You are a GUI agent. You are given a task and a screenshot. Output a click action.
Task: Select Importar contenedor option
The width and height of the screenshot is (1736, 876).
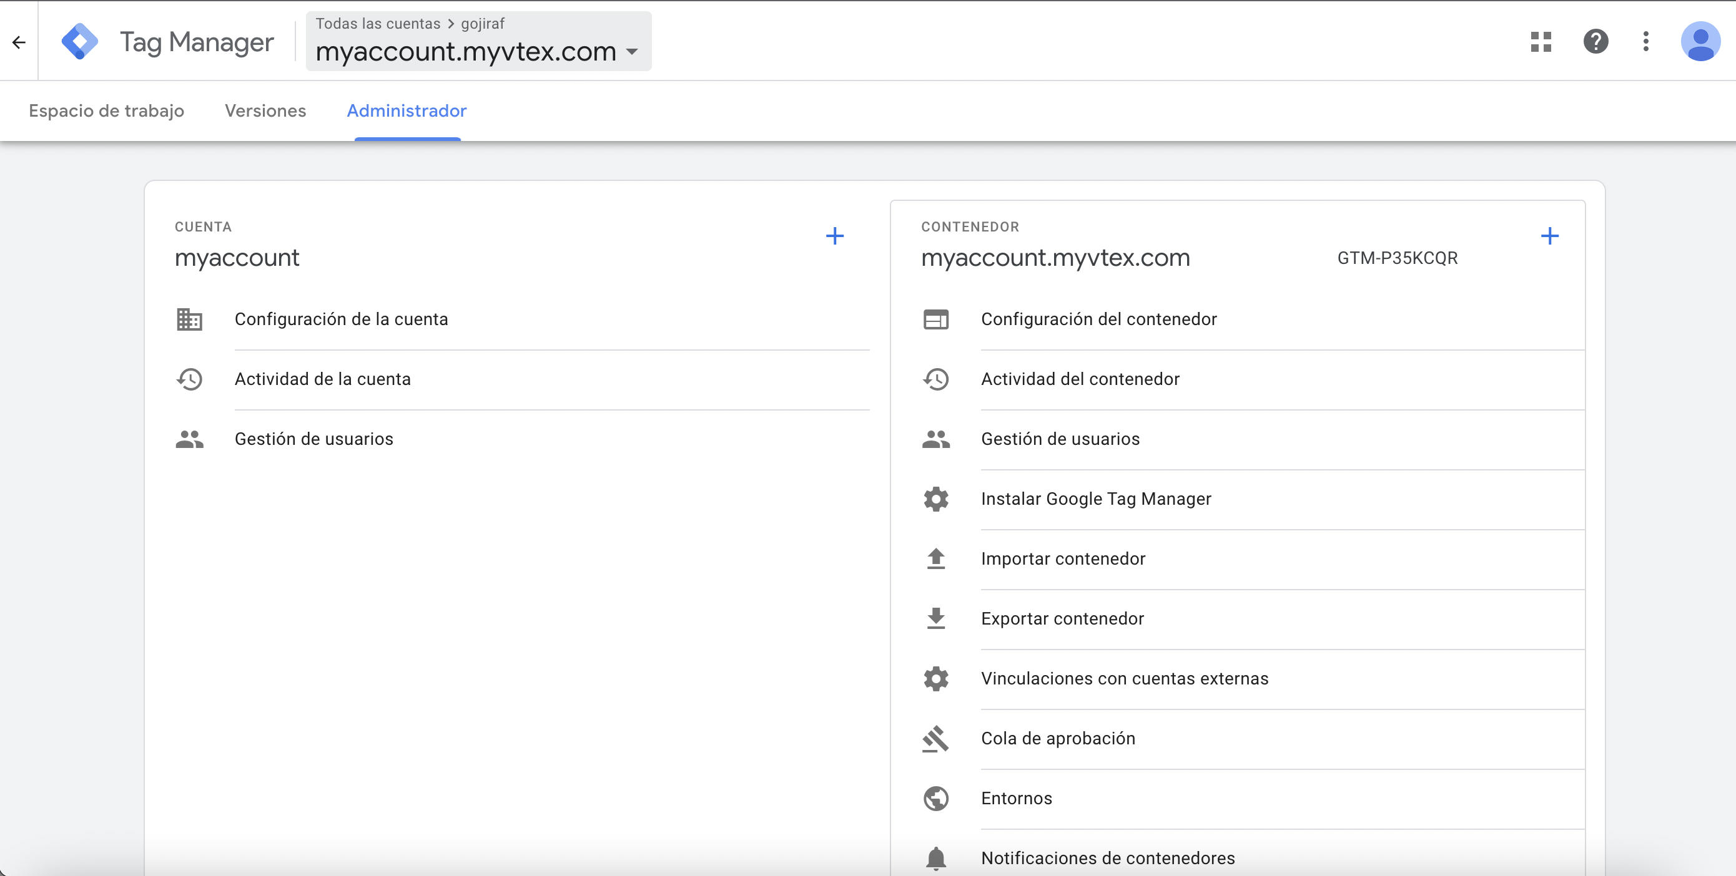click(x=1063, y=559)
